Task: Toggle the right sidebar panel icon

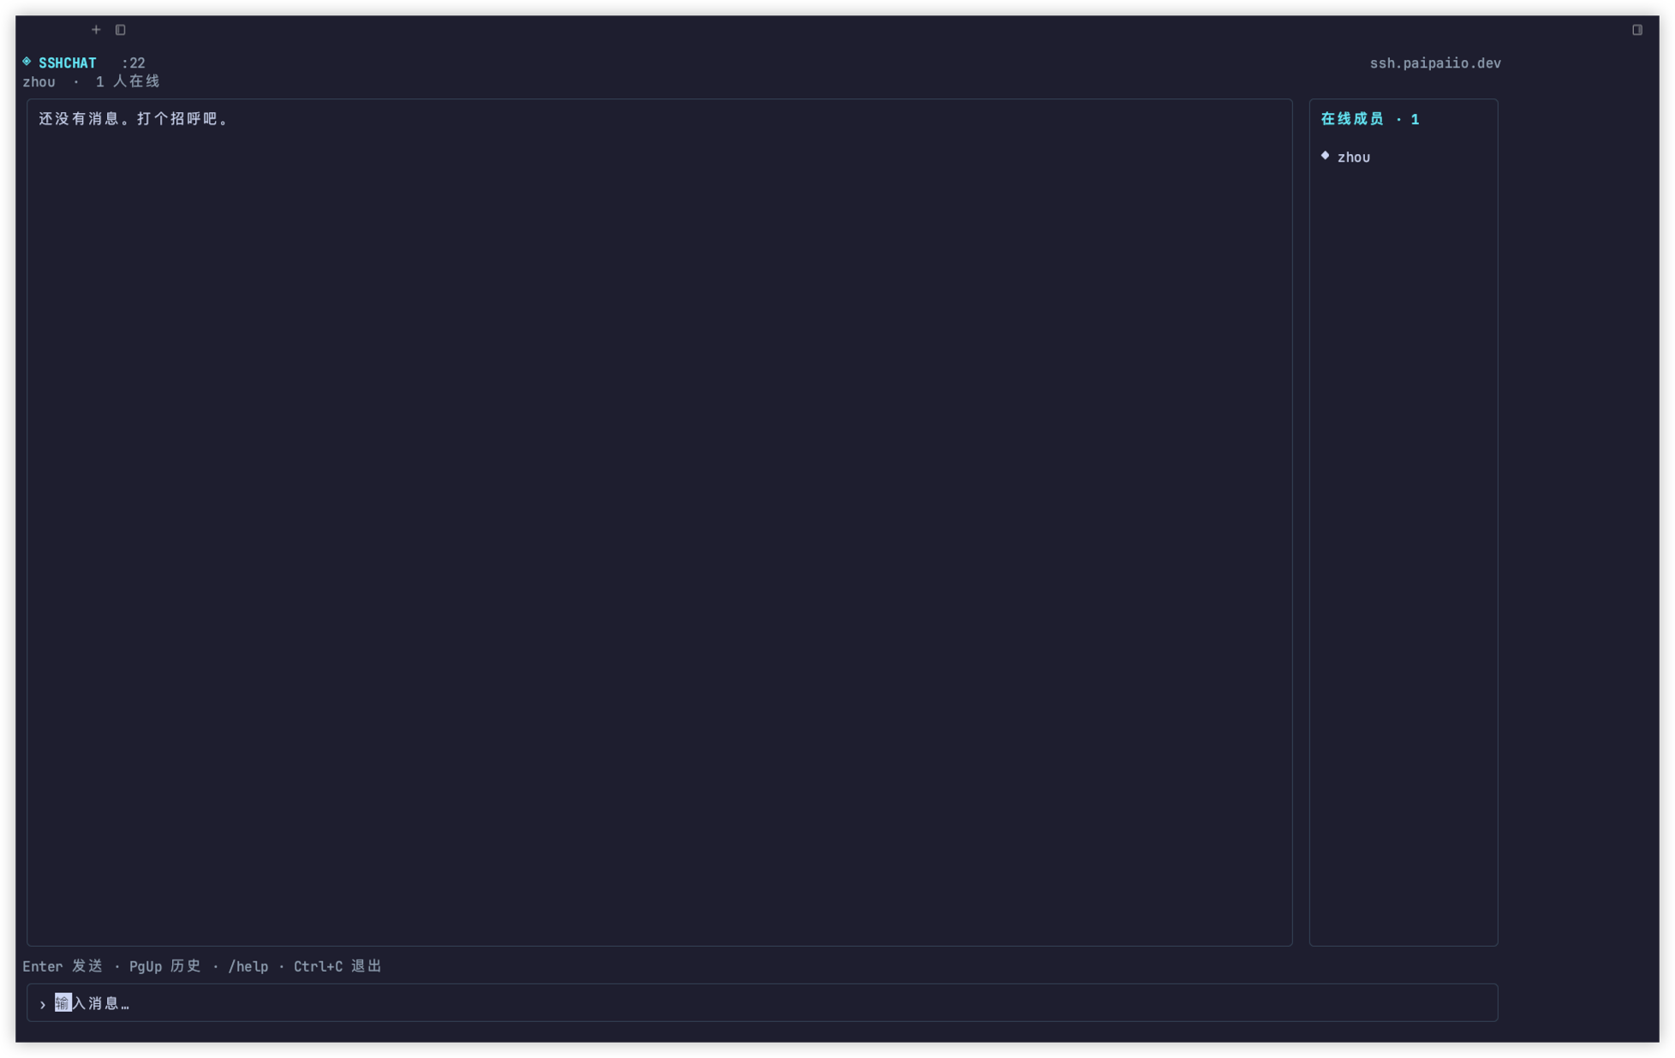Action: point(1636,30)
